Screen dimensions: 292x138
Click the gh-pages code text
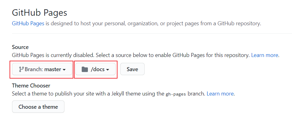(176, 94)
